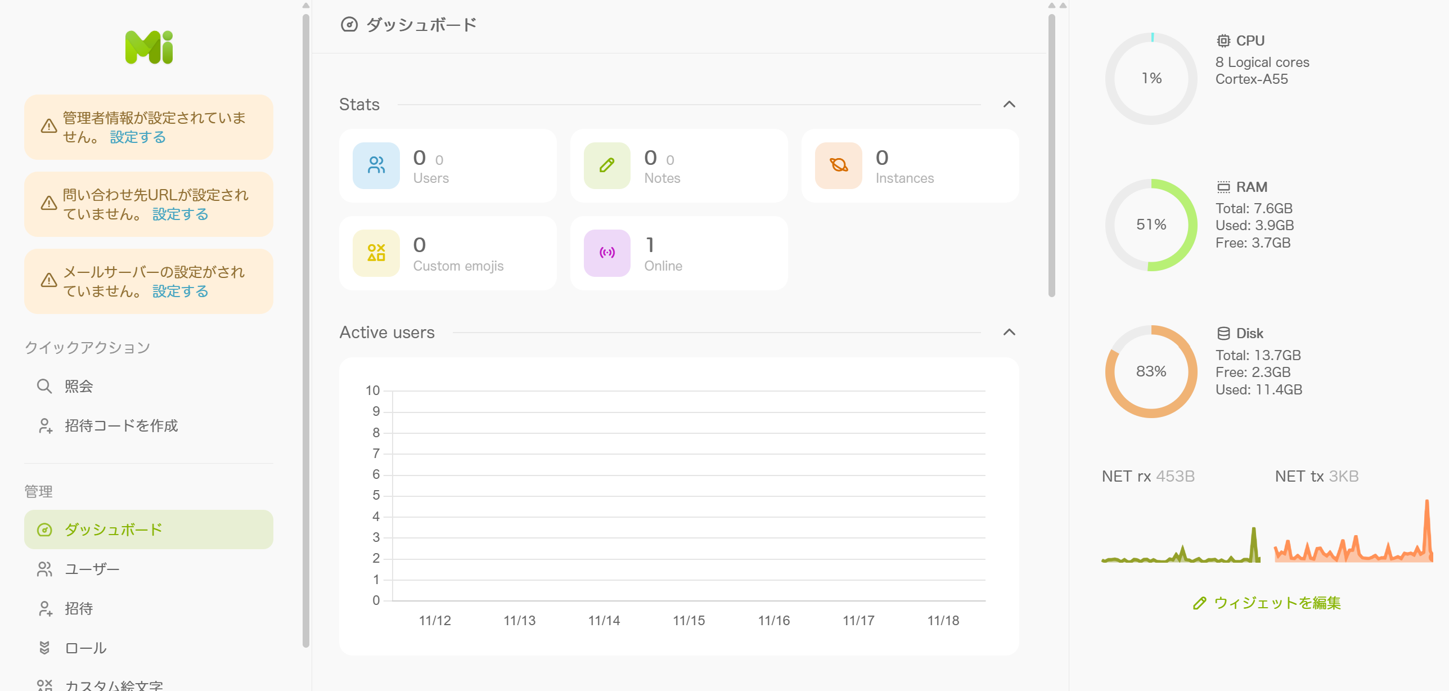This screenshot has width=1449, height=691.
Task: Click the warning icon on the mail server alert
Action: (49, 280)
